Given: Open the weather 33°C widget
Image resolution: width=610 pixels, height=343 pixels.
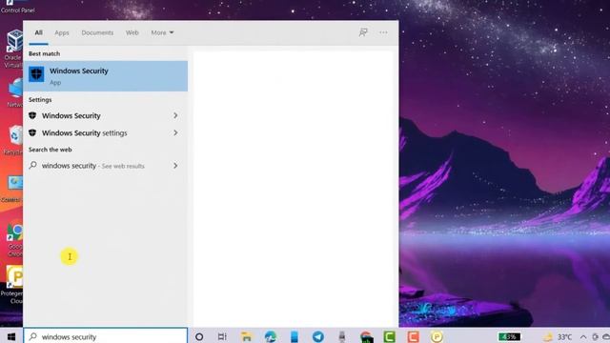Looking at the screenshot, I should [x=558, y=336].
